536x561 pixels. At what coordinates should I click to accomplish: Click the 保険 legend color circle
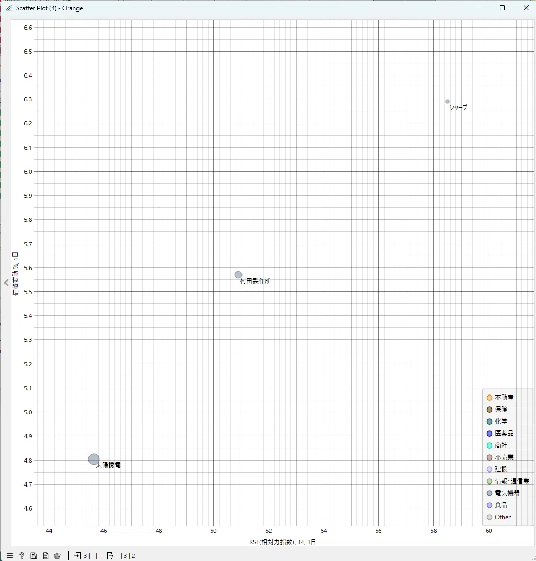[490, 409]
